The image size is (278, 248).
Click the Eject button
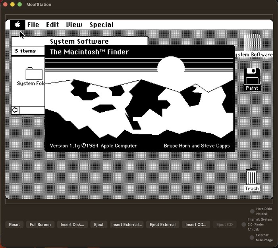(x=99, y=225)
